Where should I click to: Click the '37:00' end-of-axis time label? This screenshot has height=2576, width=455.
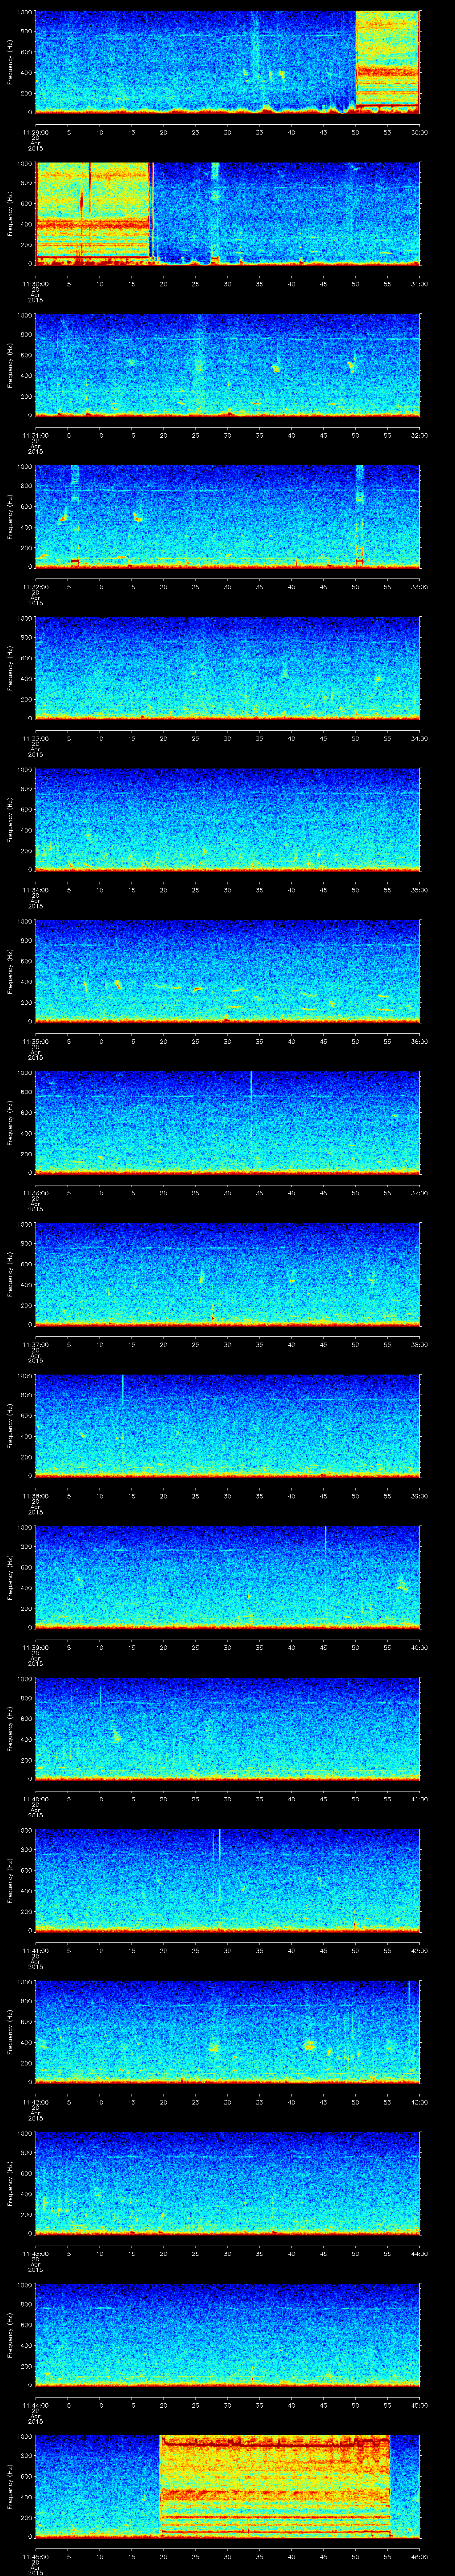(x=420, y=1193)
